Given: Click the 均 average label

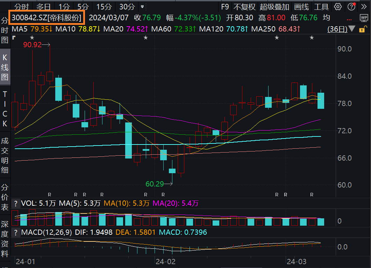Looking at the screenshot, I should tap(327, 18).
